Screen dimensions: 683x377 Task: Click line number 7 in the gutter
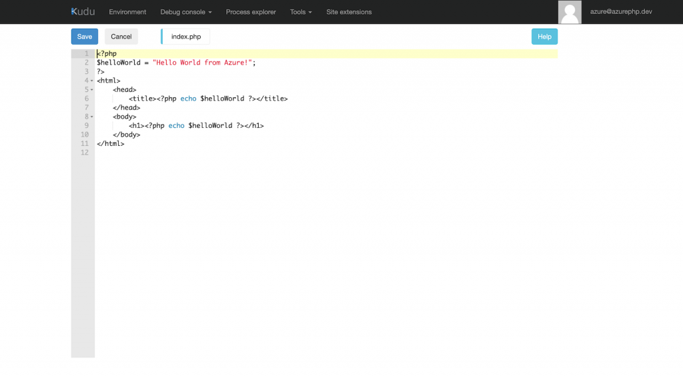point(87,107)
